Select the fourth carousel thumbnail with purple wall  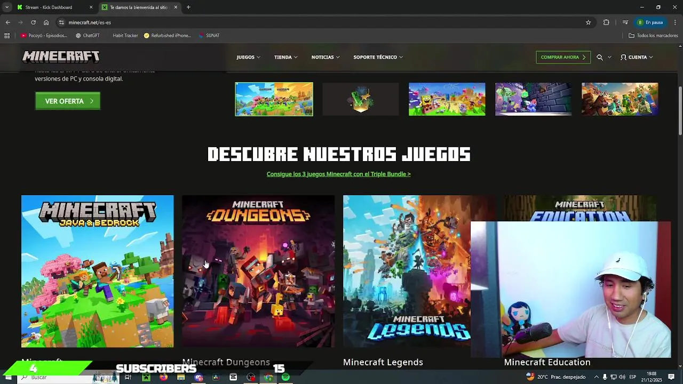point(534,99)
